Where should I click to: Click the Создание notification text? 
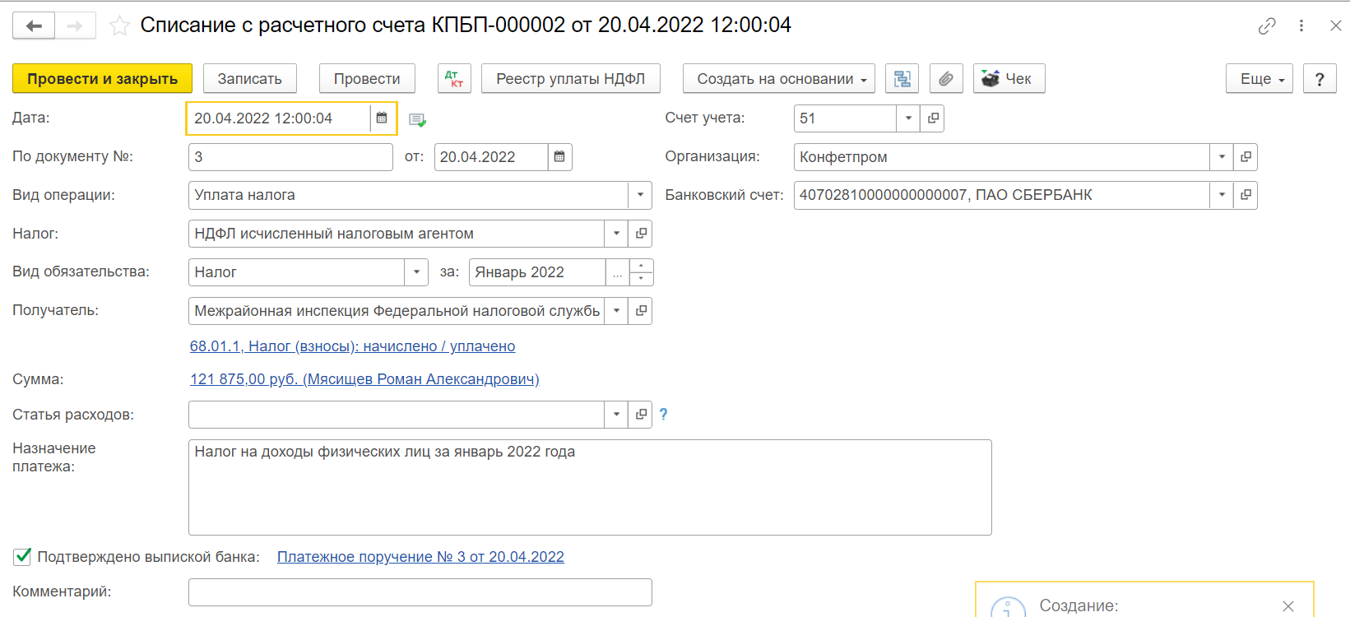[1079, 606]
